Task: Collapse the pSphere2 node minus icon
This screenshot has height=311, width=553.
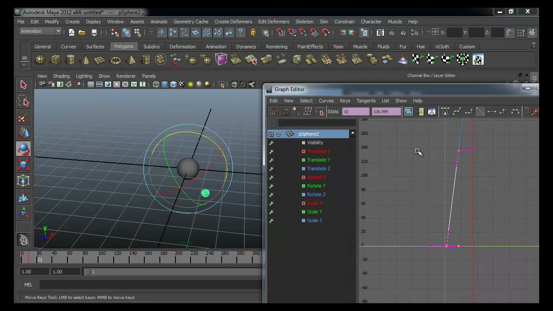Action: (278, 134)
